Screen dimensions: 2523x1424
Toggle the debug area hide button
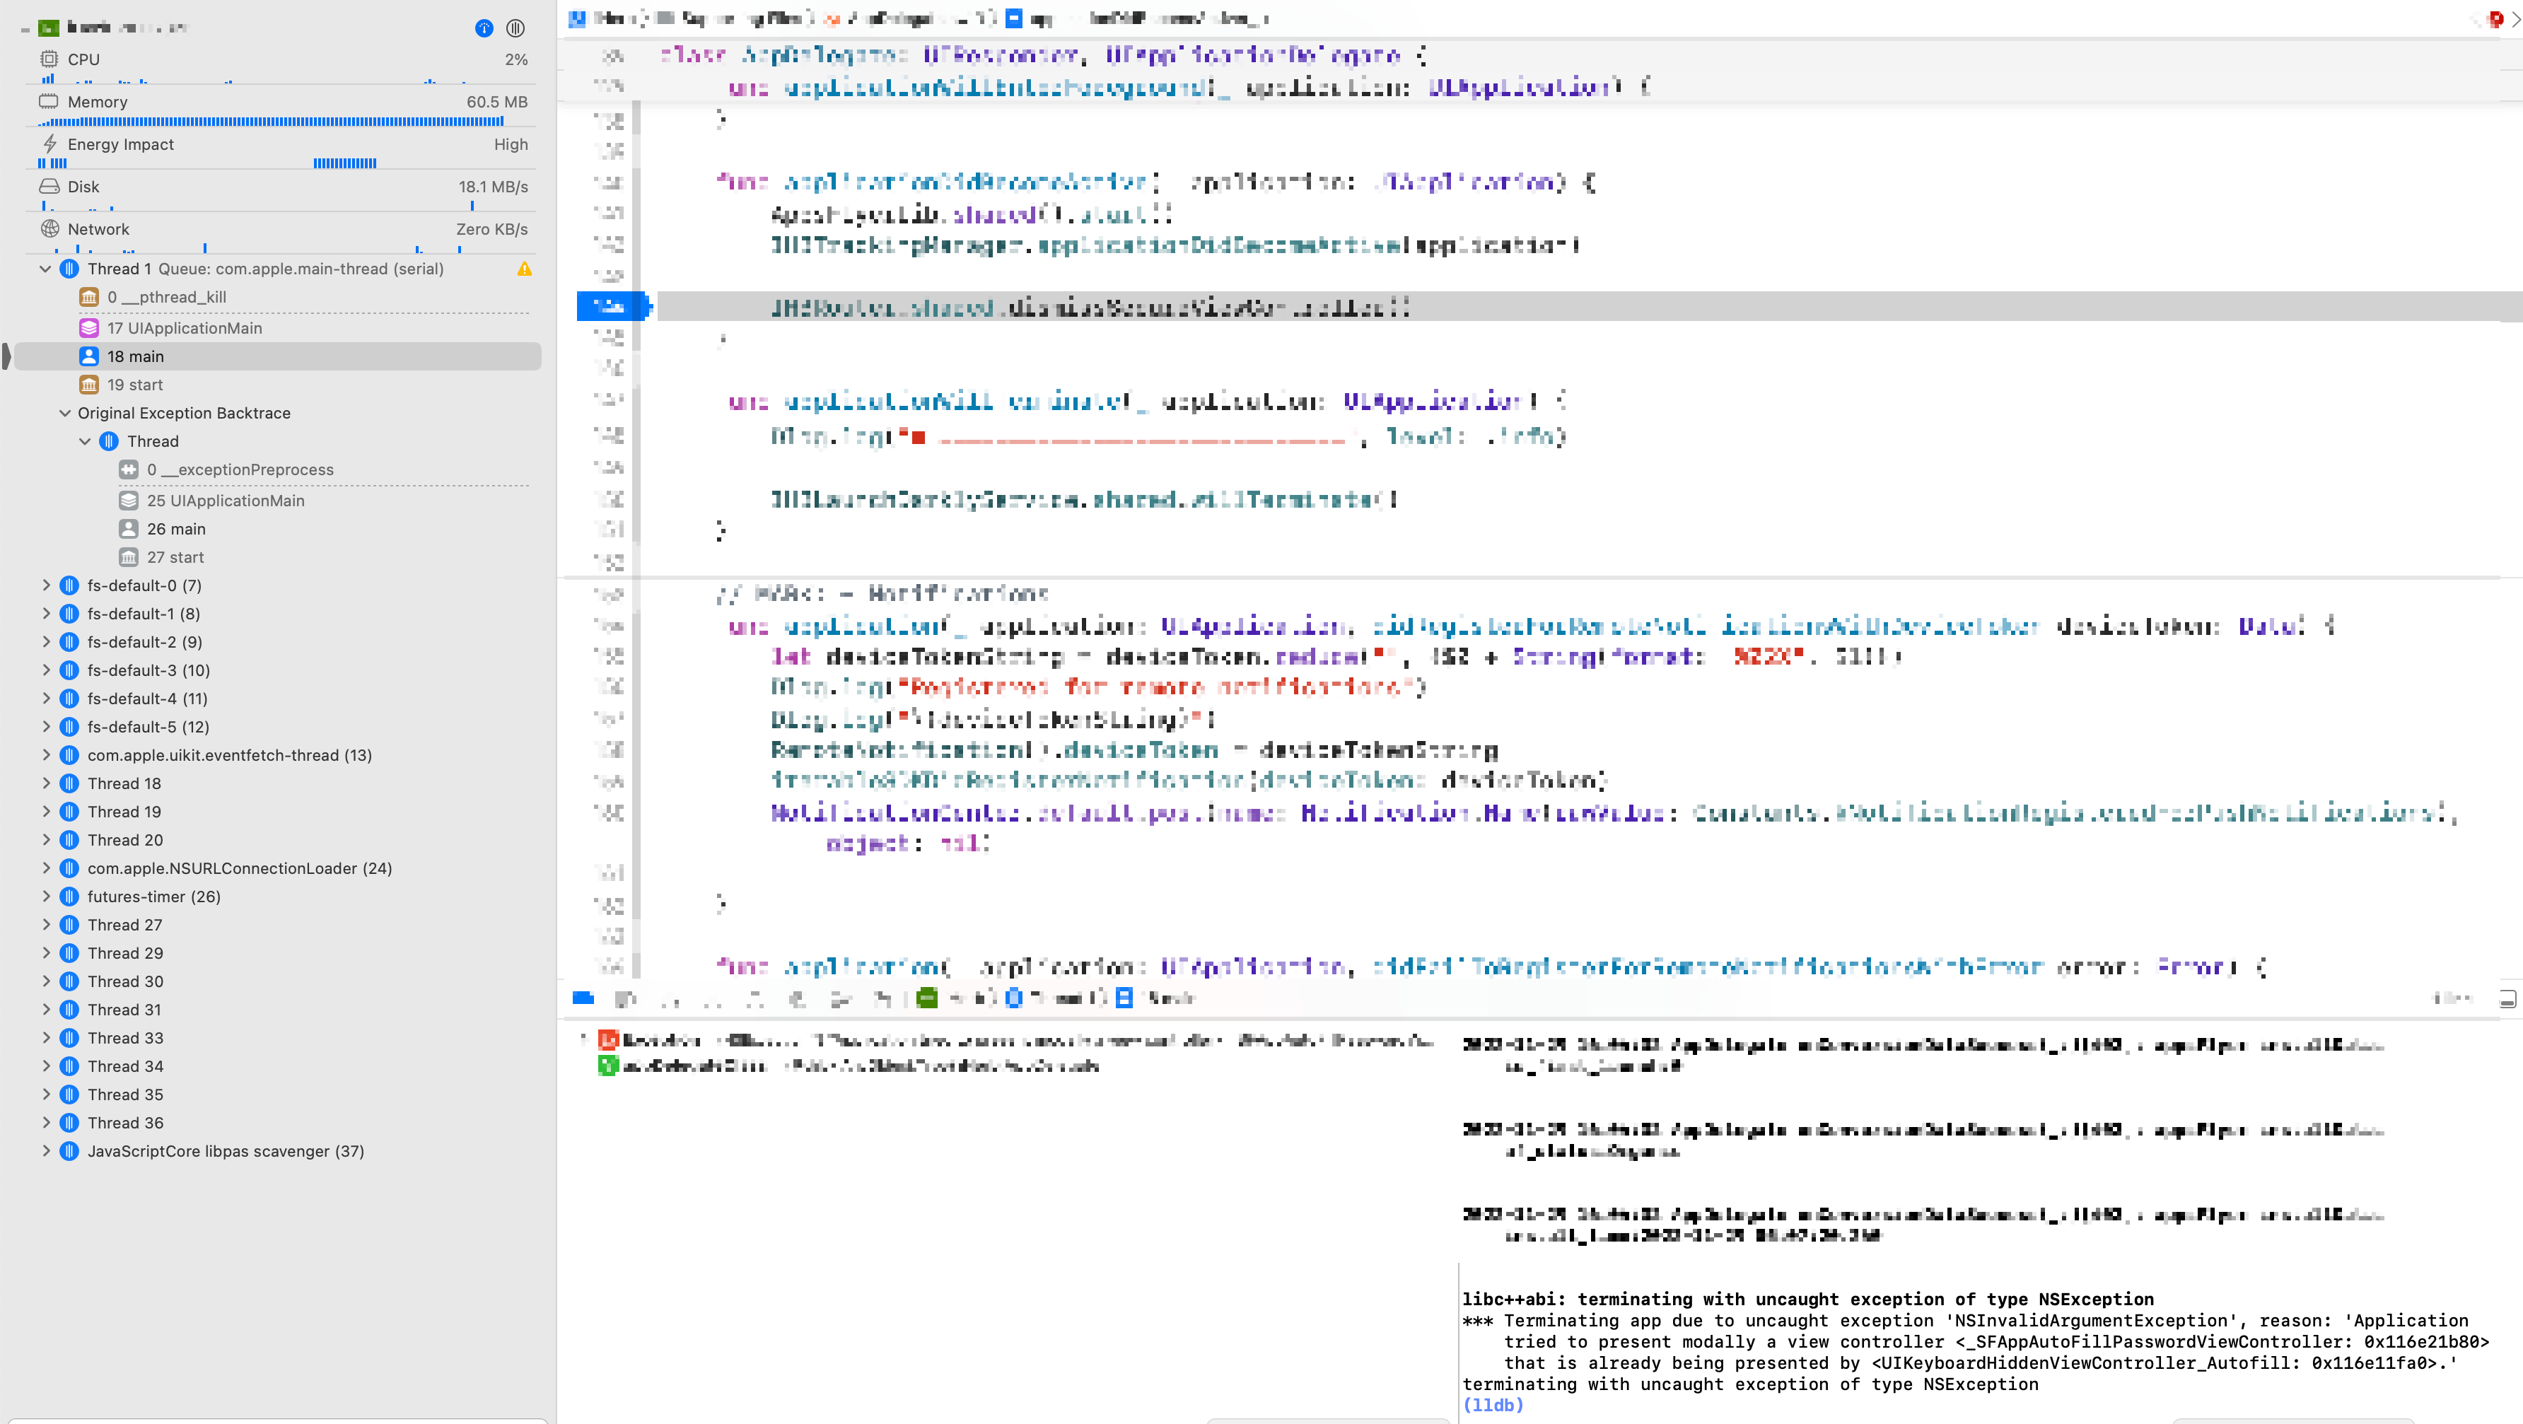(x=584, y=998)
